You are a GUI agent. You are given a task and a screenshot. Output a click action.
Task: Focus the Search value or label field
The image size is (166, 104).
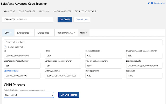(x=83, y=42)
